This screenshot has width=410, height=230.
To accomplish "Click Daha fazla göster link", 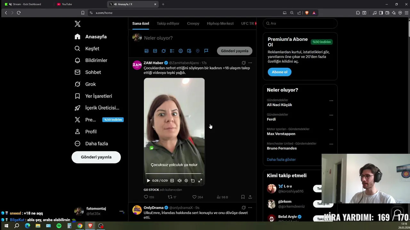I will coord(281,159).
